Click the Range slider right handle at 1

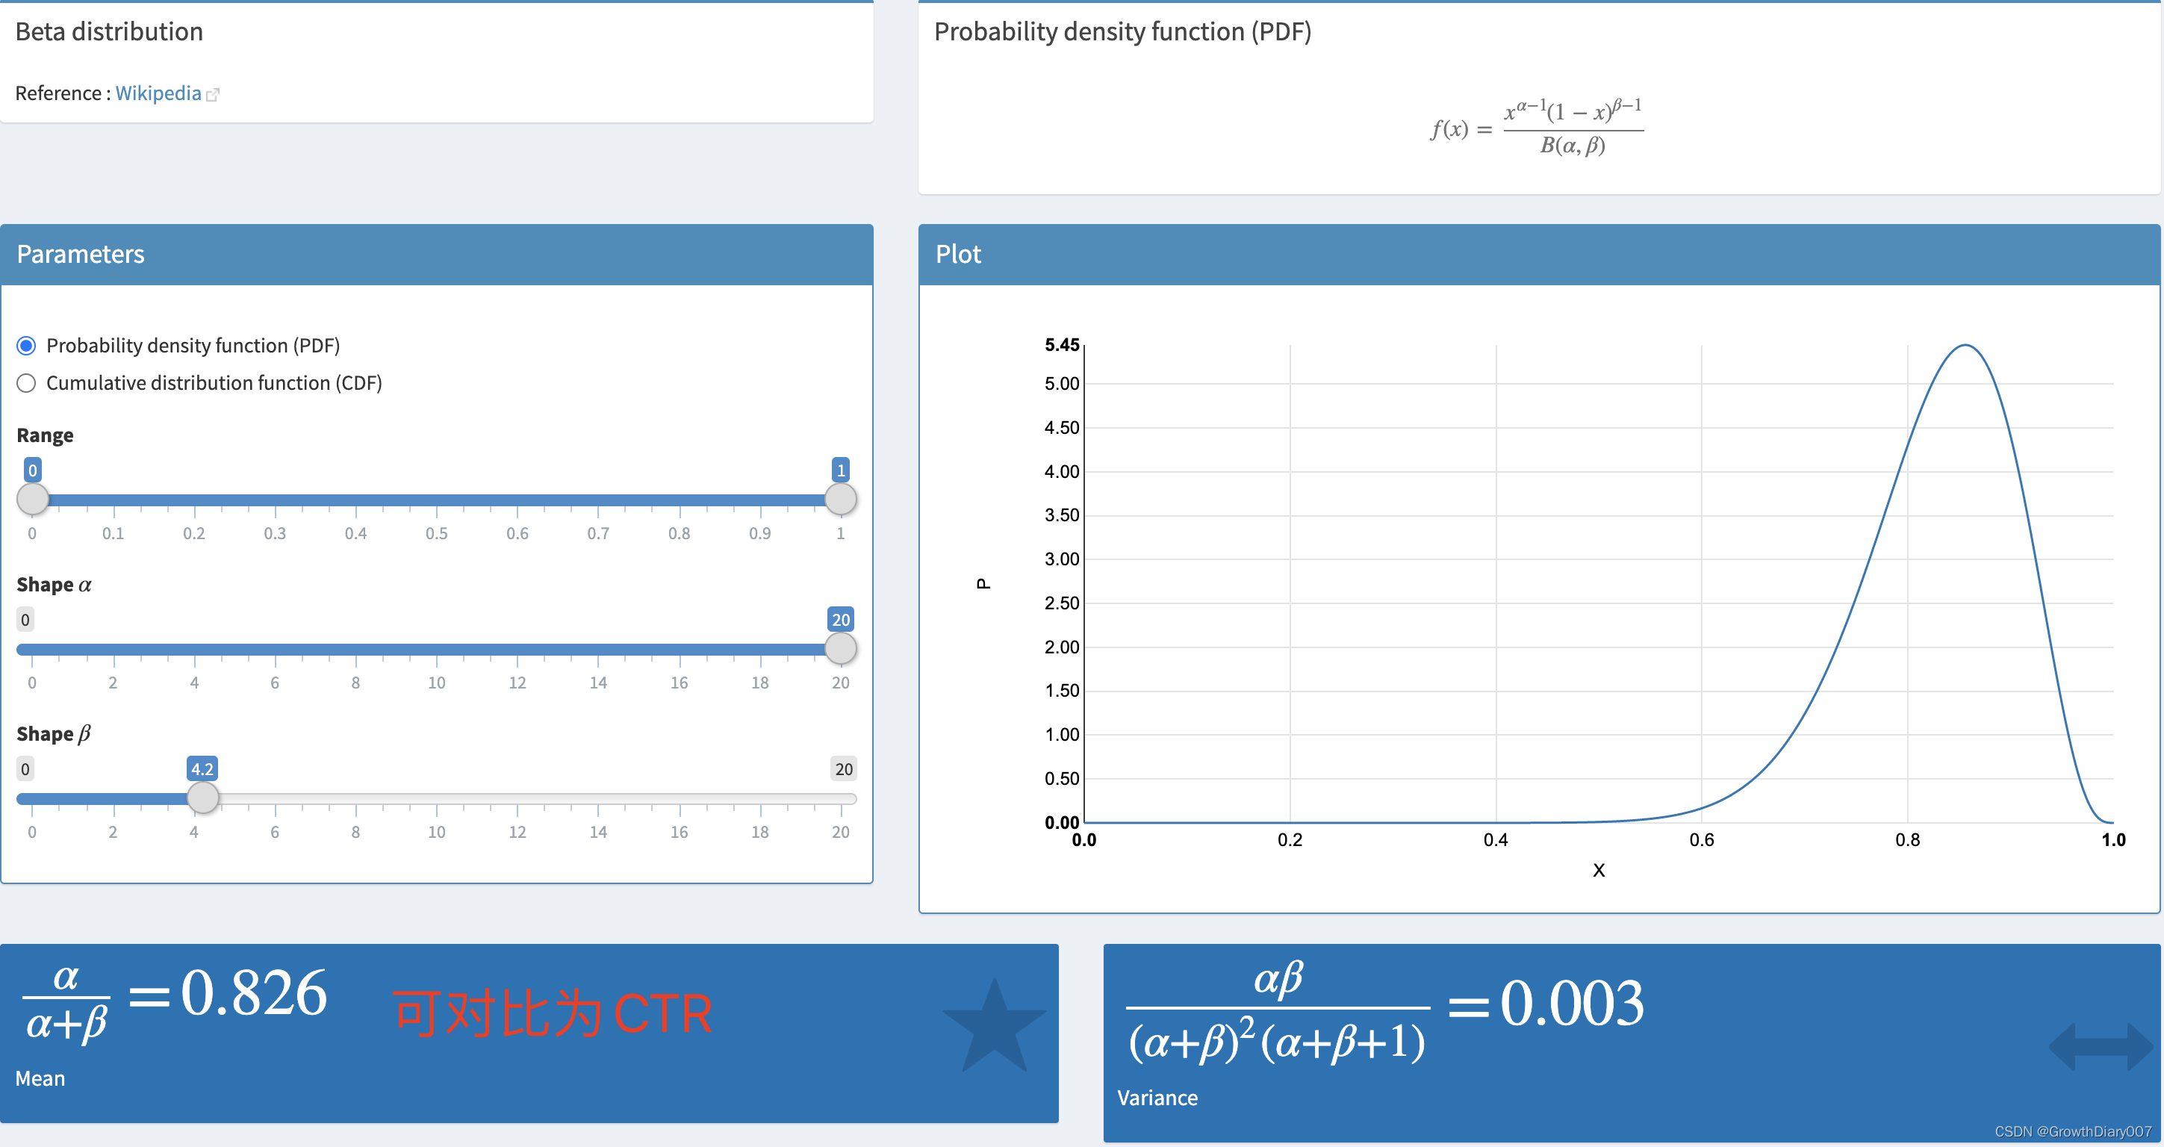point(840,499)
